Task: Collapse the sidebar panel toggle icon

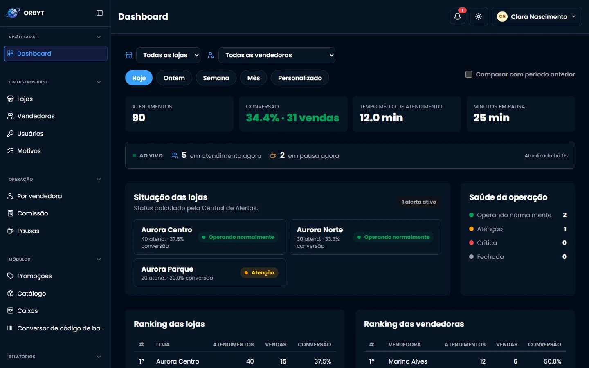Action: pos(99,13)
